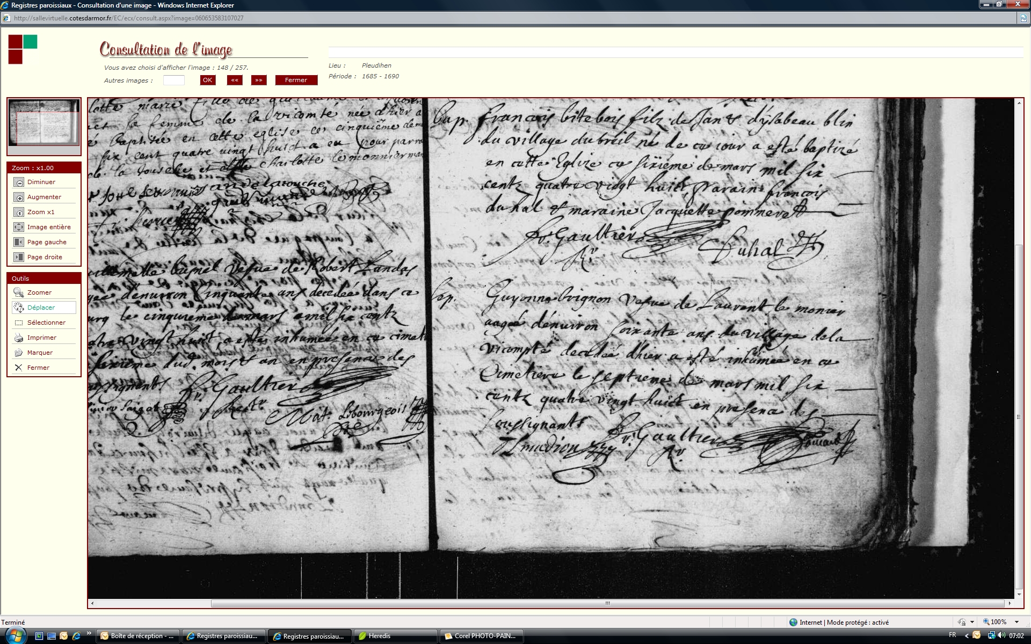This screenshot has height=644, width=1031.
Task: Click the Autres images number input field
Action: (x=173, y=80)
